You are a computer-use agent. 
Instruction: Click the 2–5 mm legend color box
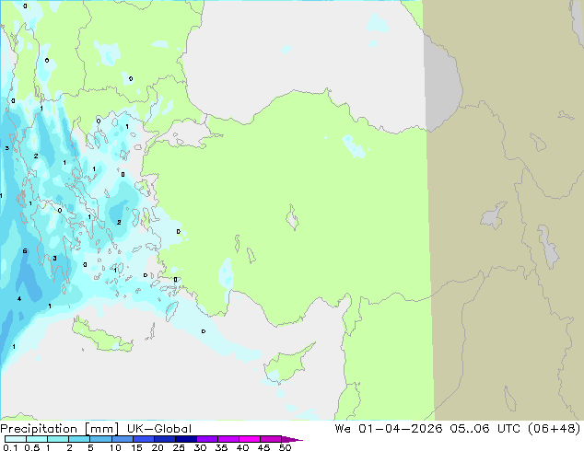79,439
